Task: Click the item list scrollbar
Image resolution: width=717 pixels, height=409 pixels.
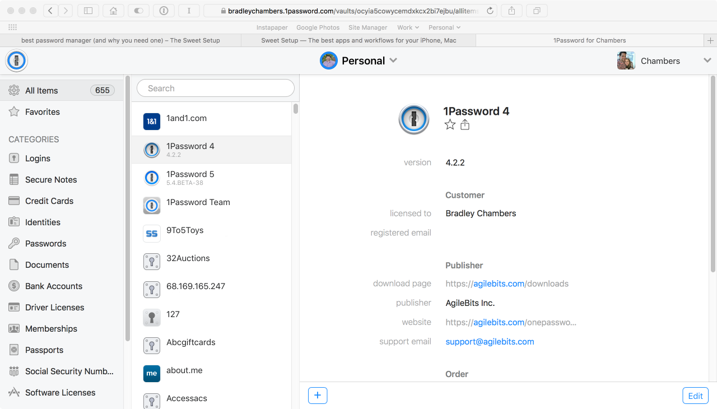Action: click(296, 109)
